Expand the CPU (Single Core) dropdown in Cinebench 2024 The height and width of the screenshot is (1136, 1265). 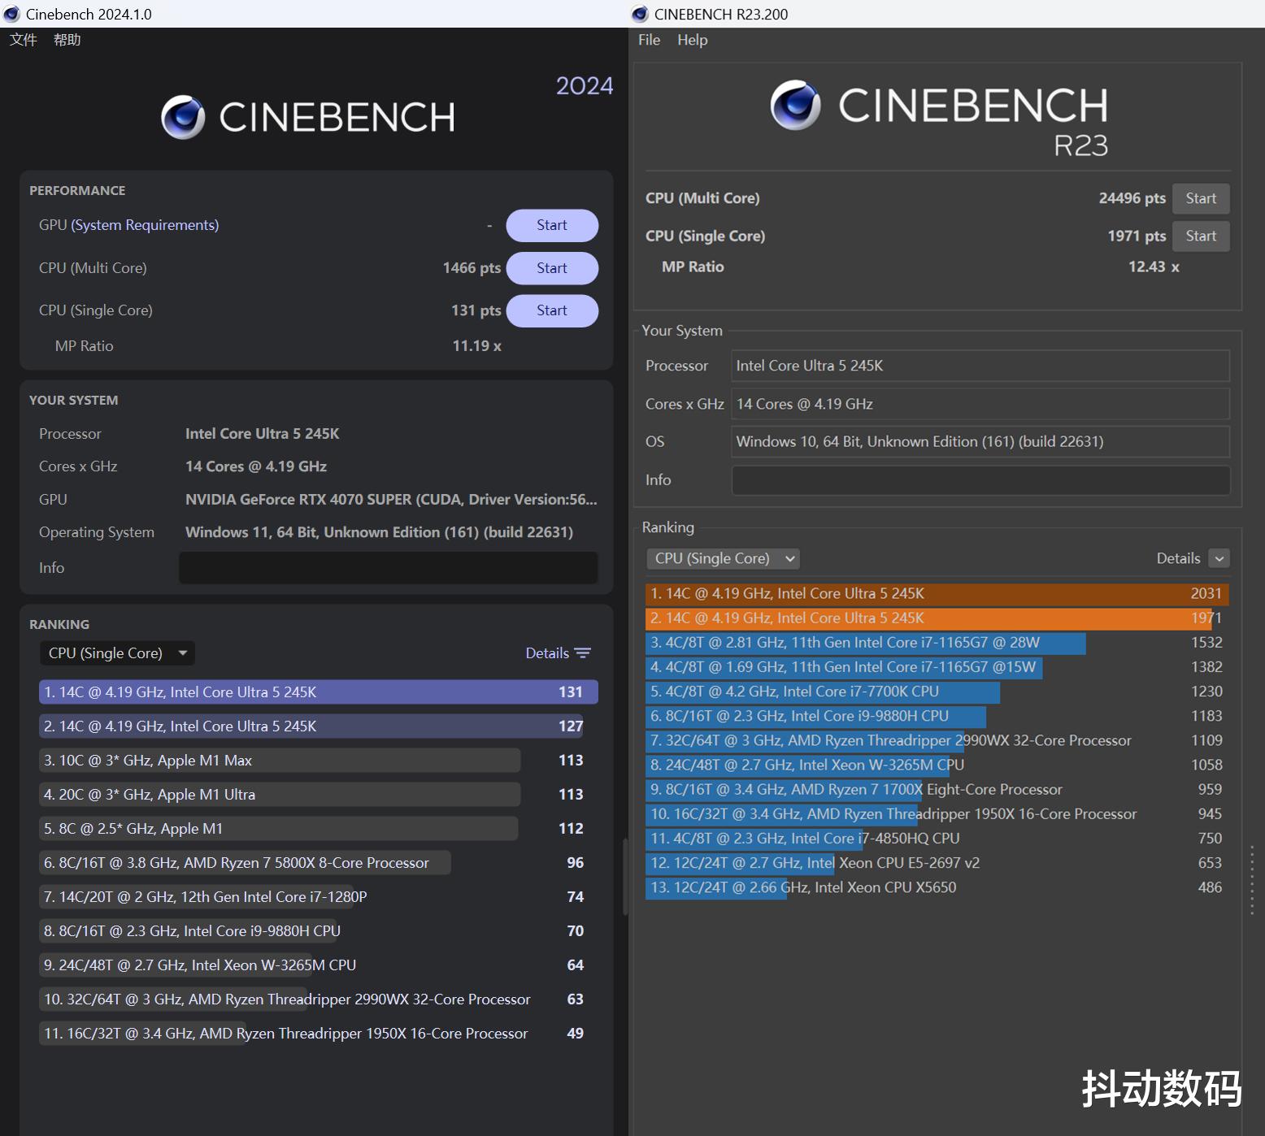117,653
